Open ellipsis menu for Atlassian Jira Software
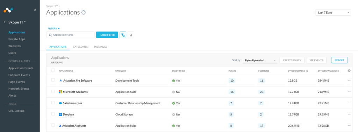This screenshot has width=358, height=132. (349, 81)
